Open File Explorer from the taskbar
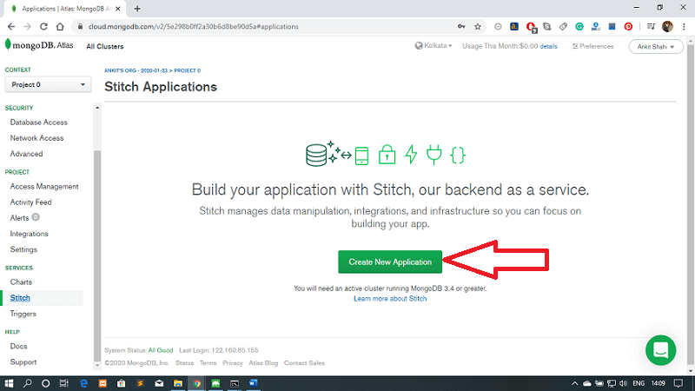The image size is (695, 391). 178,383
